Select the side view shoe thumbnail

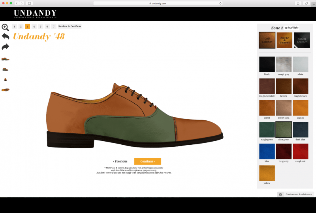5,59
